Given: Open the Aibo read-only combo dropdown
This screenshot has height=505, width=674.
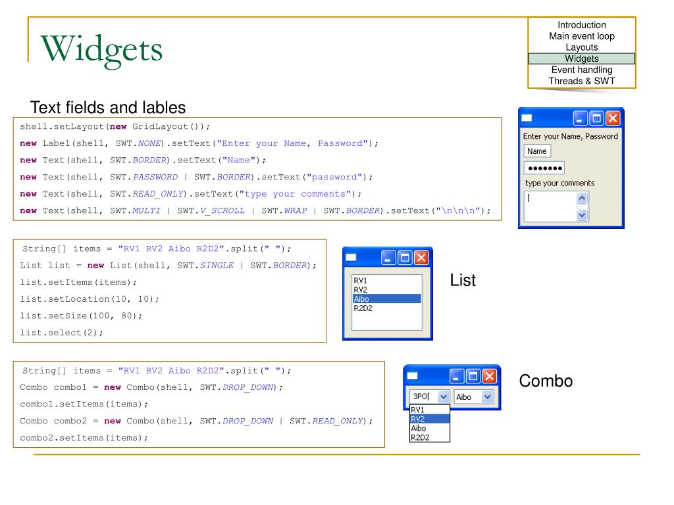Looking at the screenshot, I should click(487, 397).
